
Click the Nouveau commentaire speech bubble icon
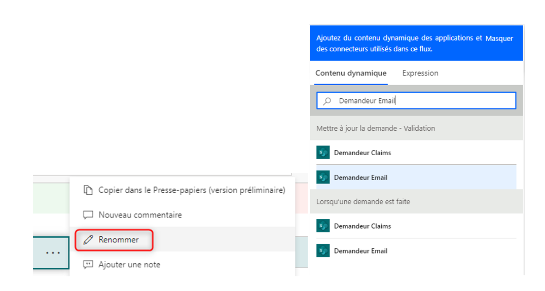(88, 215)
